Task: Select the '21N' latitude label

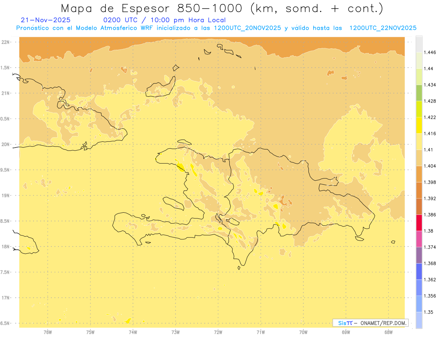Action: pyautogui.click(x=5, y=93)
